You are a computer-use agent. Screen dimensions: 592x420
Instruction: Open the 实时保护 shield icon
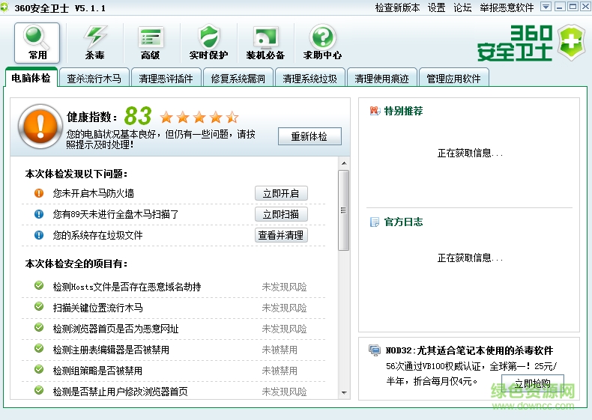click(208, 42)
